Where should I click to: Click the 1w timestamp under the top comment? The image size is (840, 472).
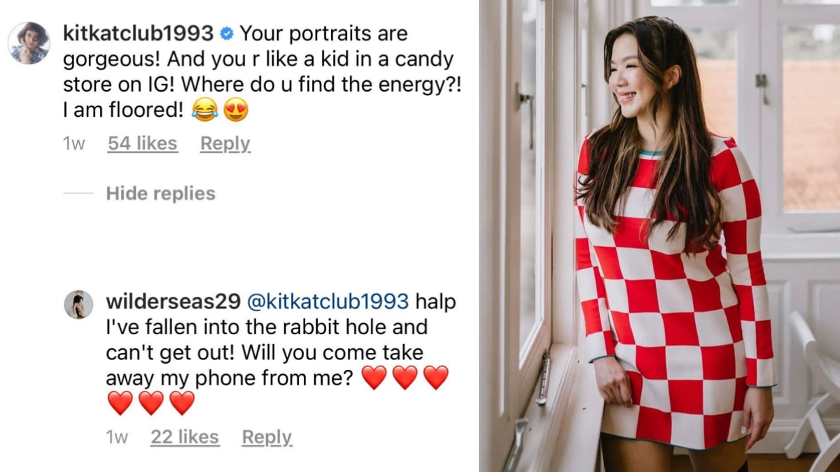pos(74,144)
